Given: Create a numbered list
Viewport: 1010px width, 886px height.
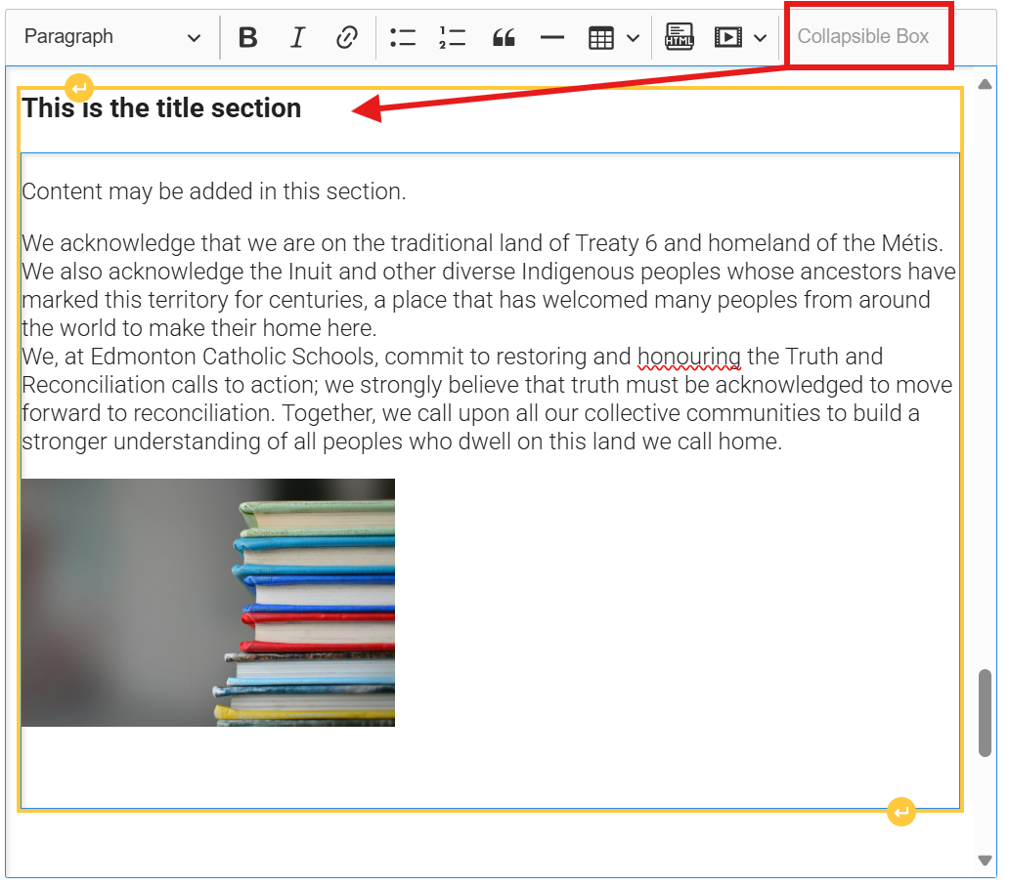Looking at the screenshot, I should tap(452, 36).
